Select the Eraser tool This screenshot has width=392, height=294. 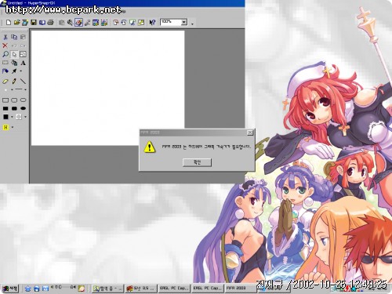click(5, 82)
